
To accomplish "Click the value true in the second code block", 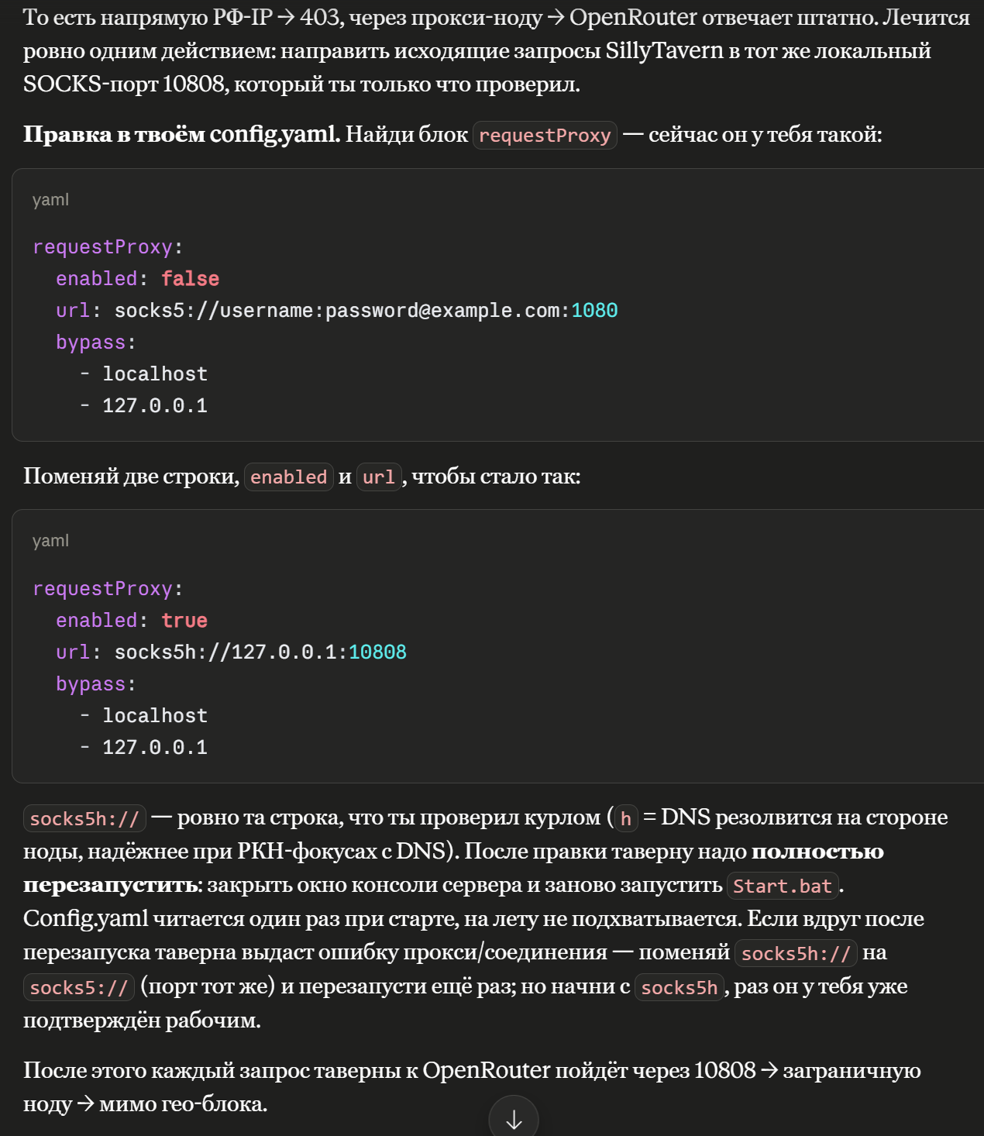I will 184,621.
